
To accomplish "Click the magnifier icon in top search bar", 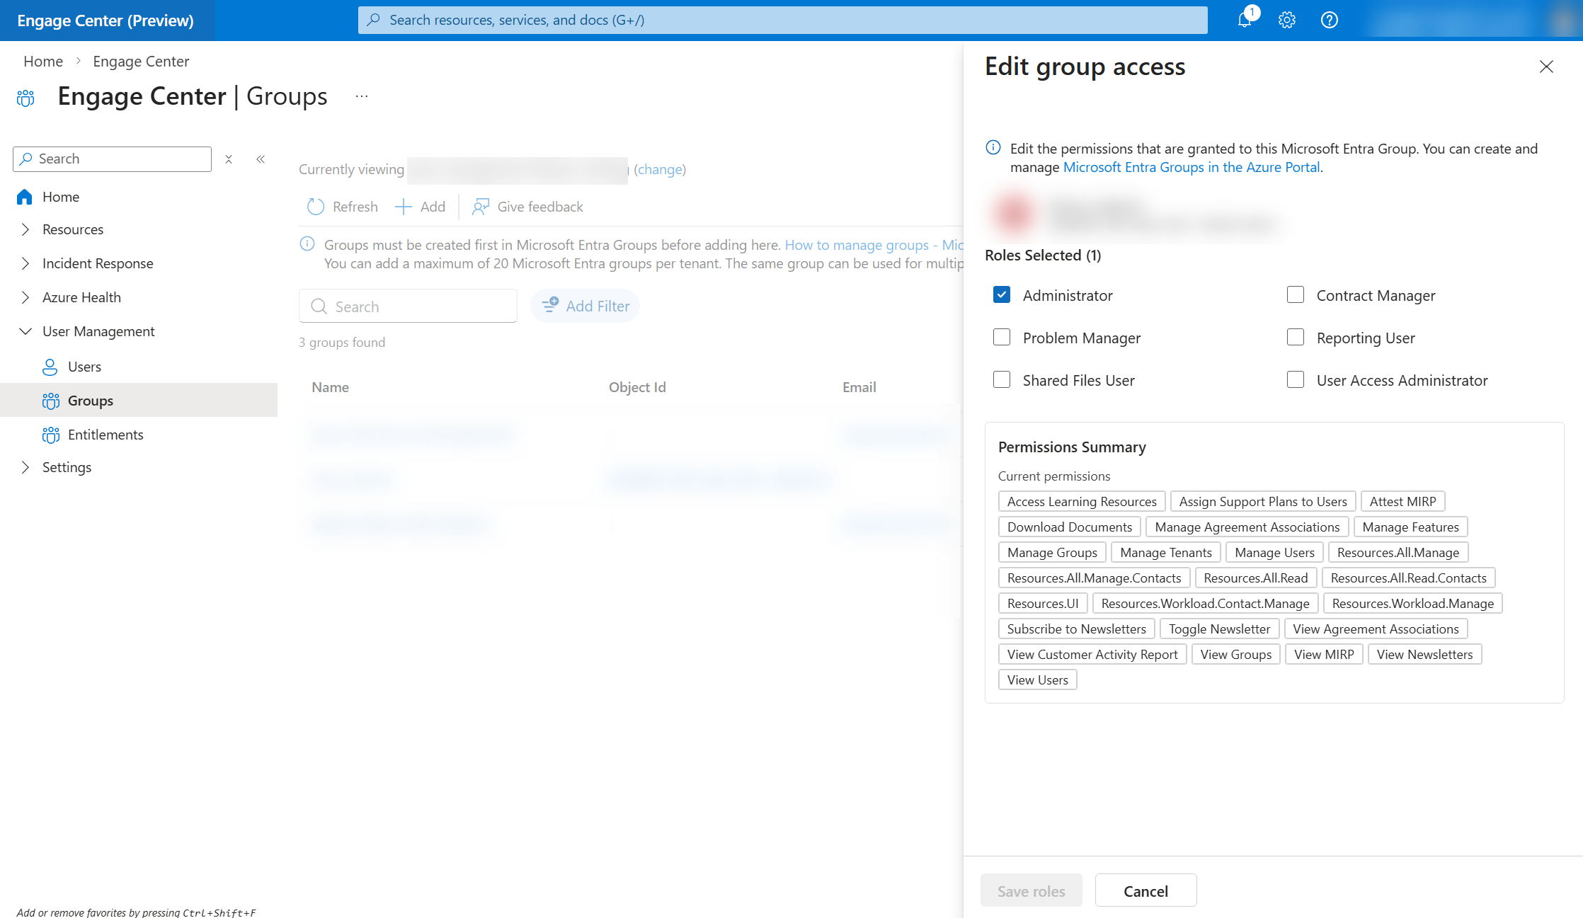I will 374,20.
